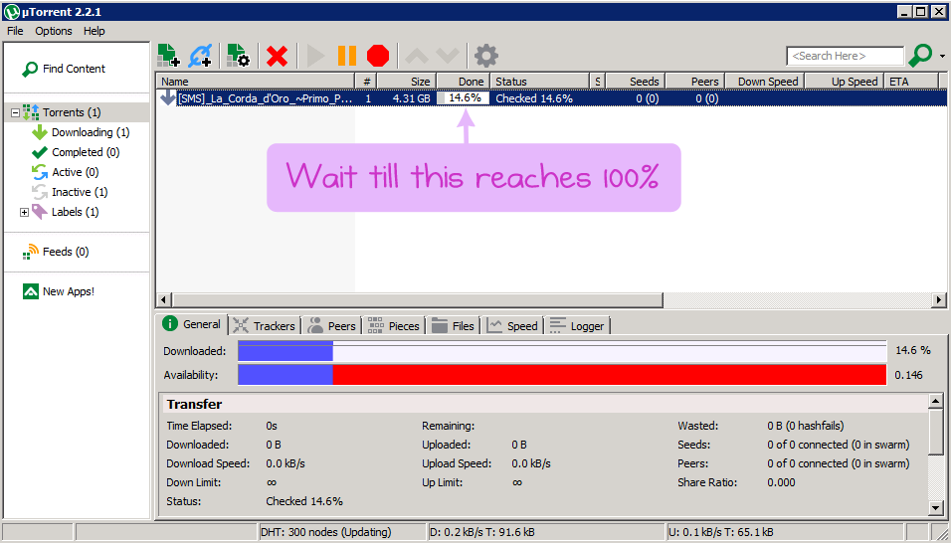951x543 pixels.
Task: Switch to the Peers tab
Action: [x=332, y=326]
